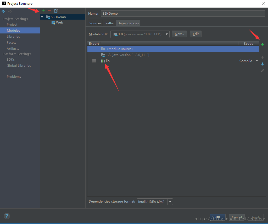The width and height of the screenshot is (268, 224).
Task: Open Artifacts settings
Action: click(13, 49)
